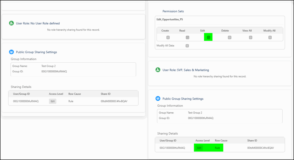Click the Share ID value in right Sharing Details

click(261, 148)
